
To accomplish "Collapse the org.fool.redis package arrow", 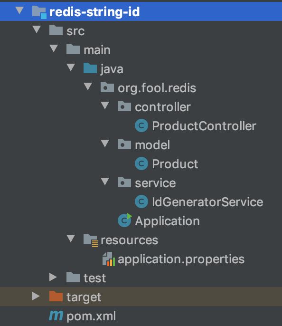I will (x=88, y=86).
